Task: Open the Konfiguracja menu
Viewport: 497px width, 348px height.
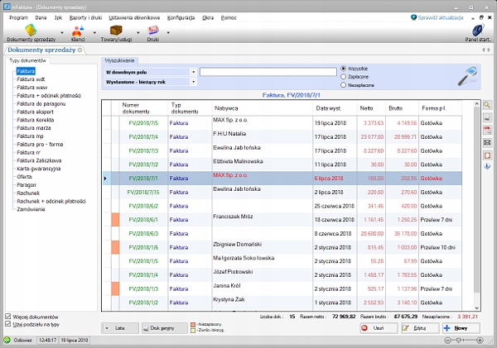Action: click(x=181, y=17)
